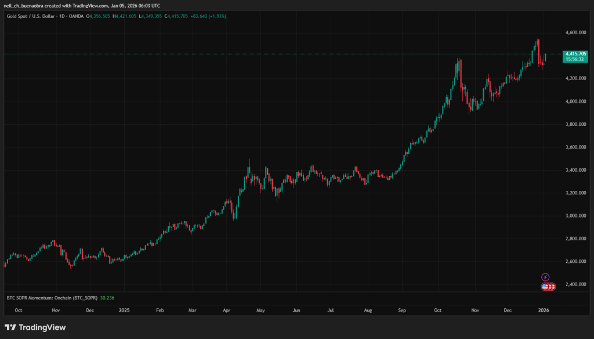Click the Sep marker on the time axis

tap(403, 311)
